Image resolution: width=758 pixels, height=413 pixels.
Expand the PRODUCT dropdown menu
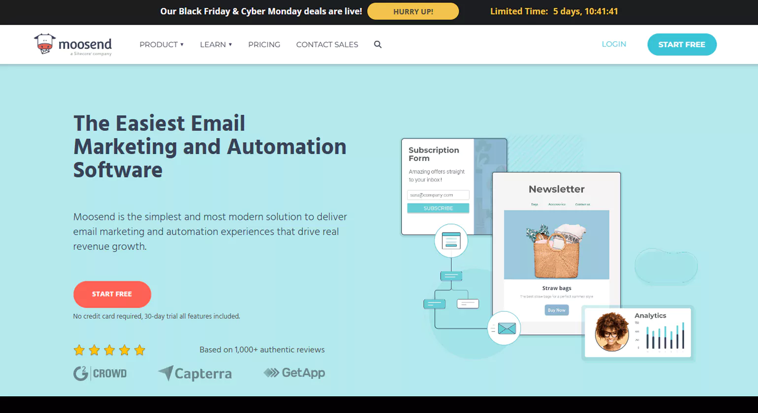click(x=161, y=44)
